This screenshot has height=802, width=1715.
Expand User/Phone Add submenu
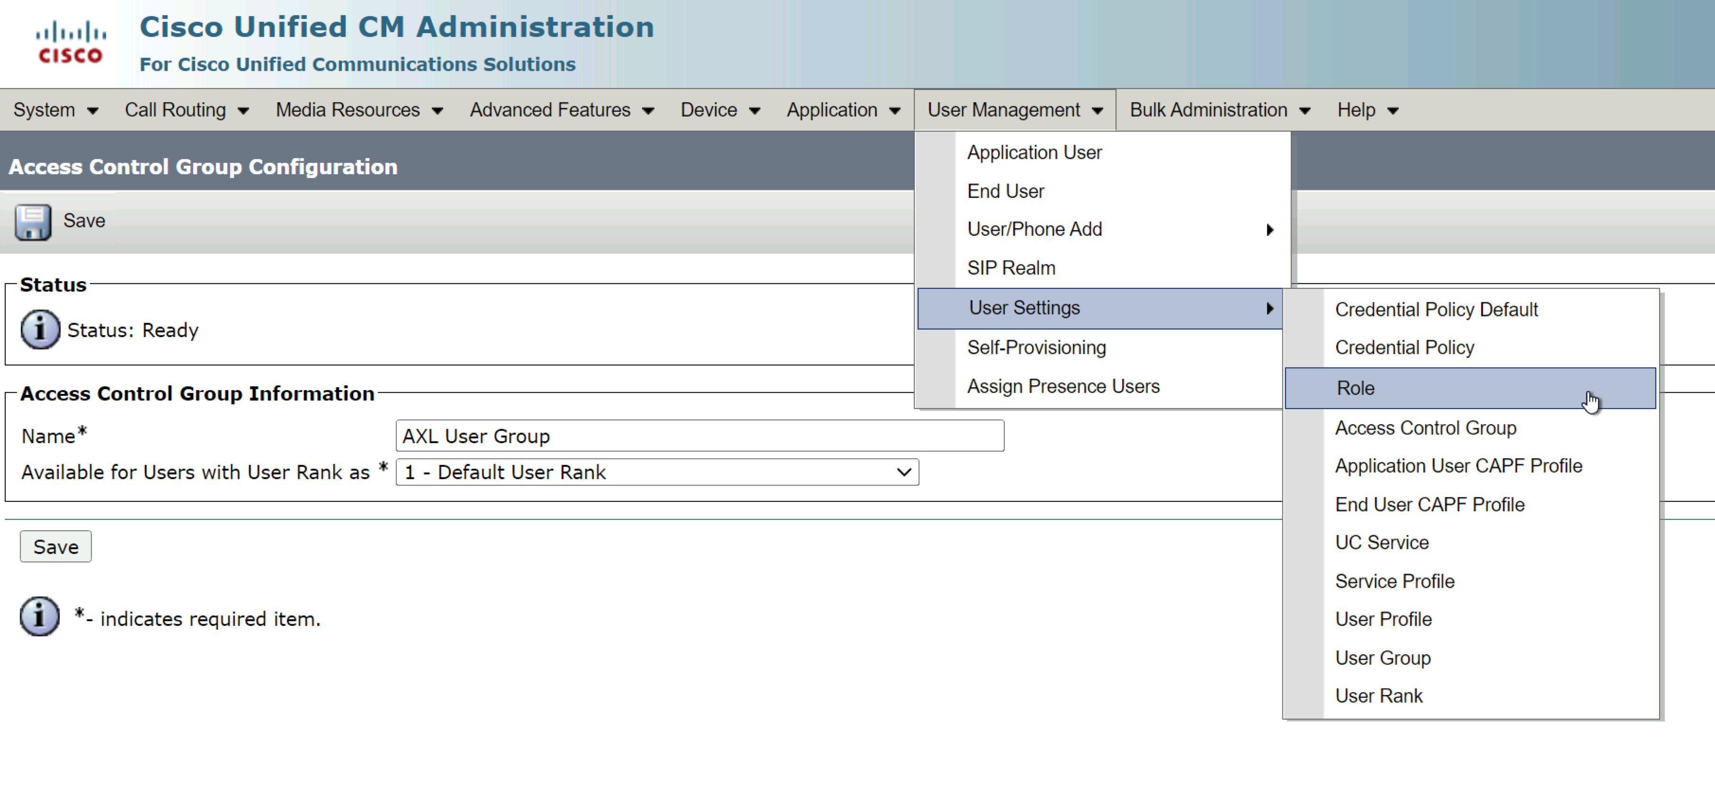click(1102, 230)
